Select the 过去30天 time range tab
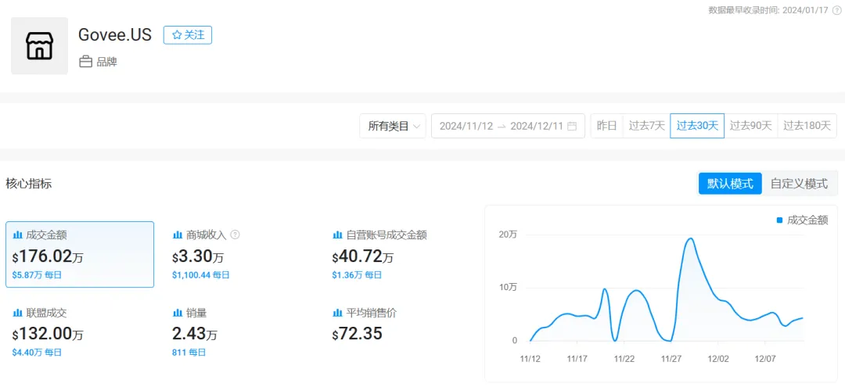This screenshot has width=845, height=387. click(x=697, y=126)
